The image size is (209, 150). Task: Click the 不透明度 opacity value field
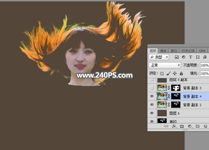click(204, 65)
